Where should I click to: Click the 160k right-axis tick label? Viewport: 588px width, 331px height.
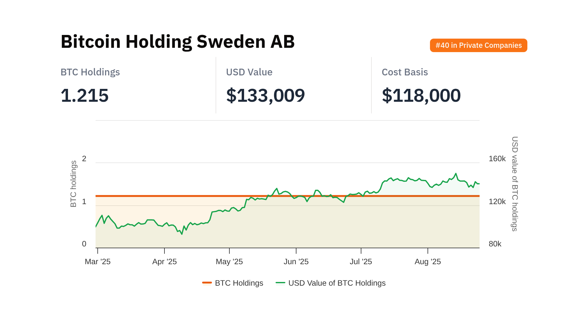click(x=497, y=159)
